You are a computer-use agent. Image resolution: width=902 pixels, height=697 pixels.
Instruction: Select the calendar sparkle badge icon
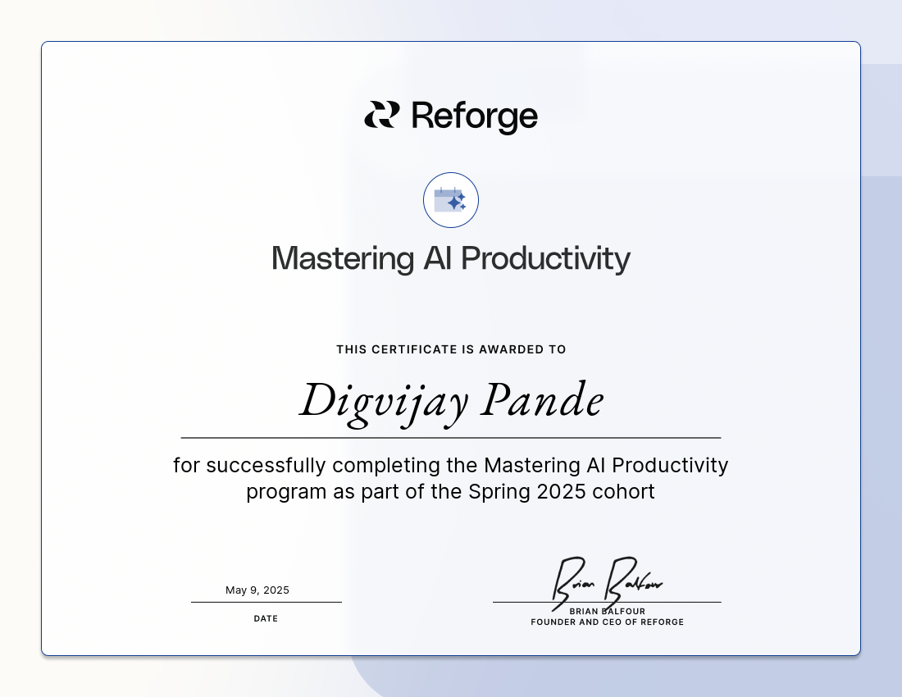tap(450, 200)
